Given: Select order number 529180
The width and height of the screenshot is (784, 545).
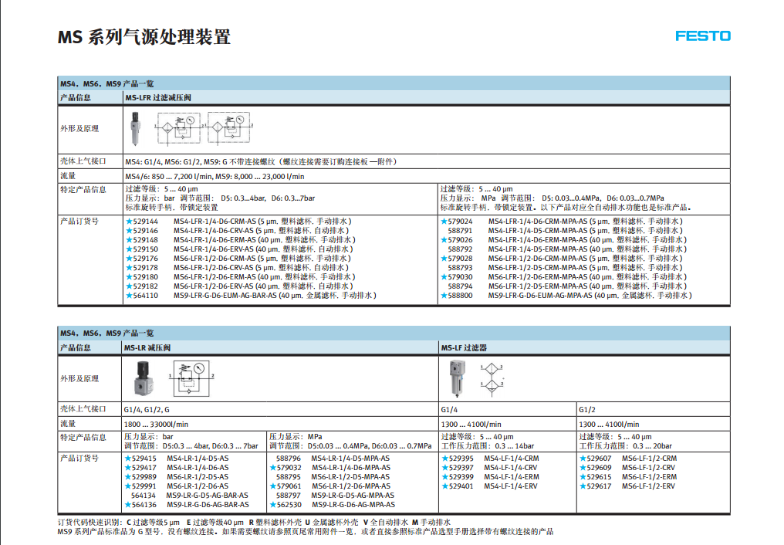Looking at the screenshot, I should pyautogui.click(x=146, y=277).
